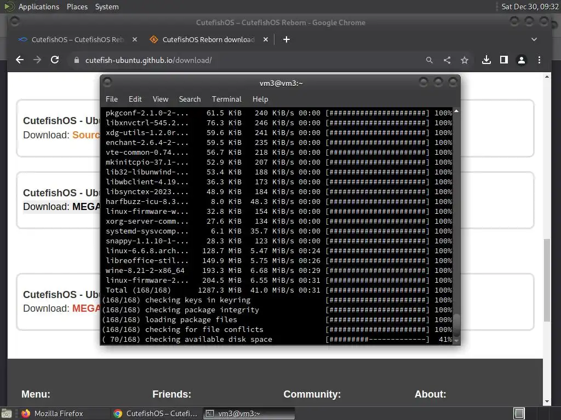This screenshot has width=561, height=420.
Task: Switch to CutefishOS – CutefishOS Reborn tab
Action: [x=77, y=39]
